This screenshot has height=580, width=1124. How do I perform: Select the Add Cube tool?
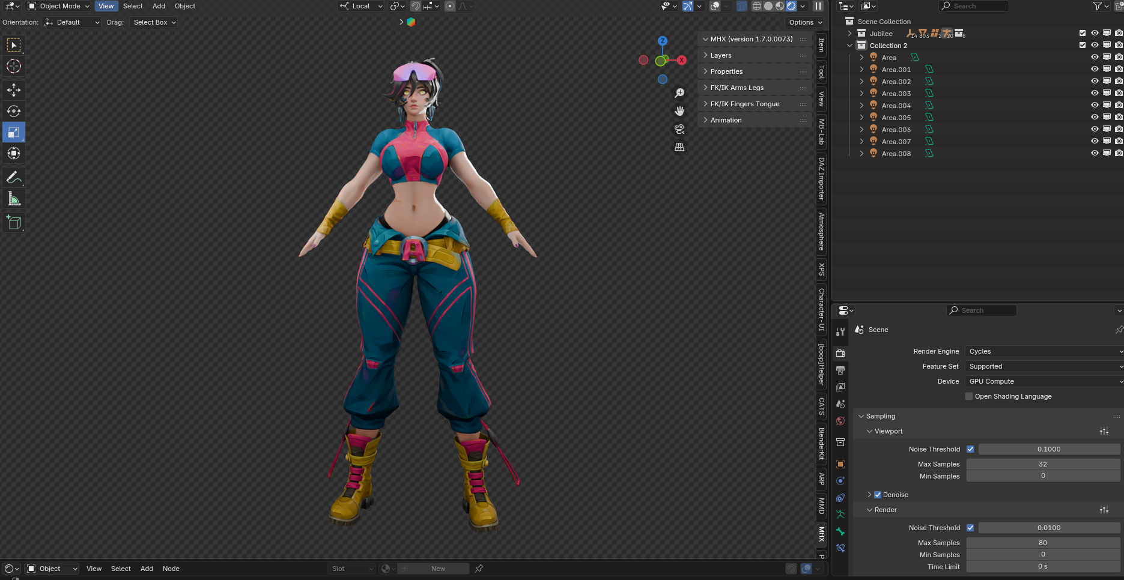(14, 223)
